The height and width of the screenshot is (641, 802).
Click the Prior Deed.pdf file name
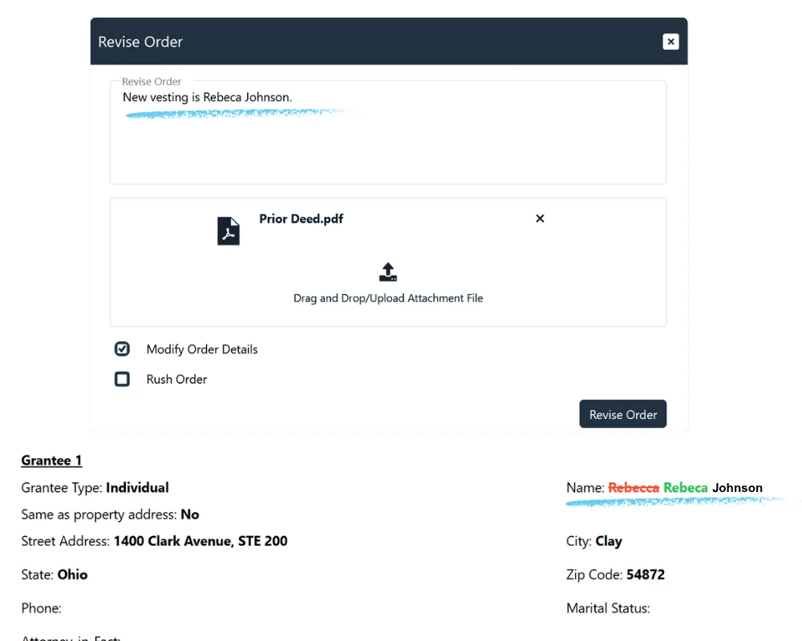(301, 219)
